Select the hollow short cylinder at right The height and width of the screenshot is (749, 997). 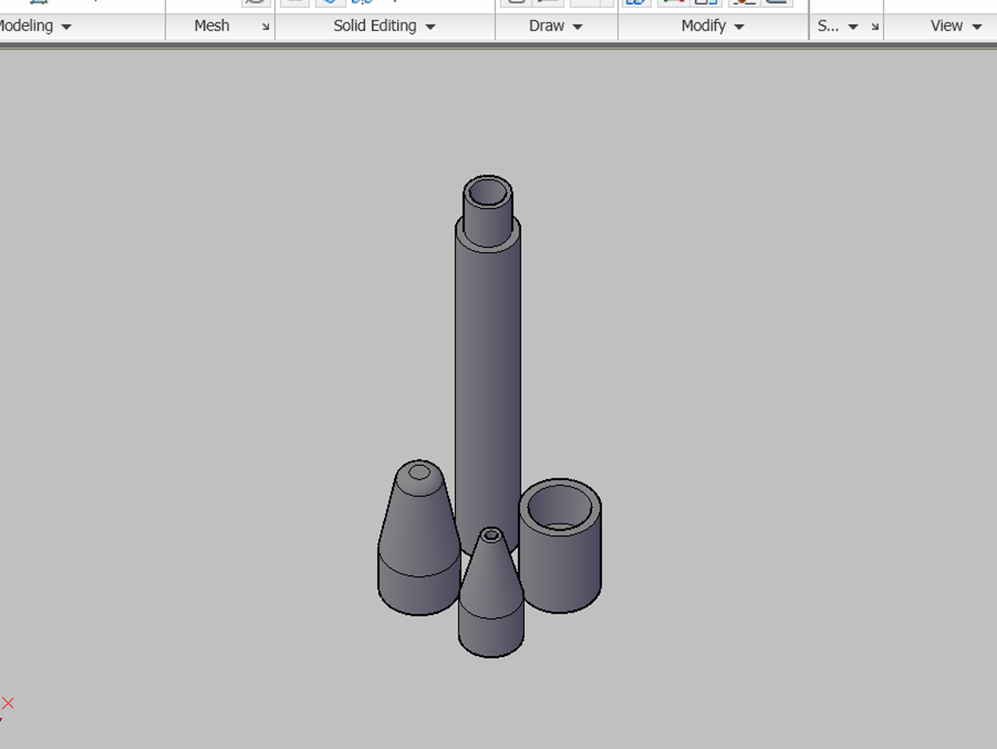560,546
